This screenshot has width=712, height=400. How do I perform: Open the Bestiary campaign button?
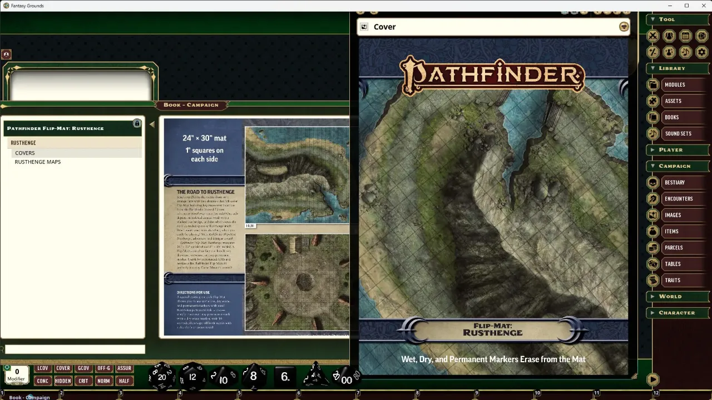[x=684, y=183]
